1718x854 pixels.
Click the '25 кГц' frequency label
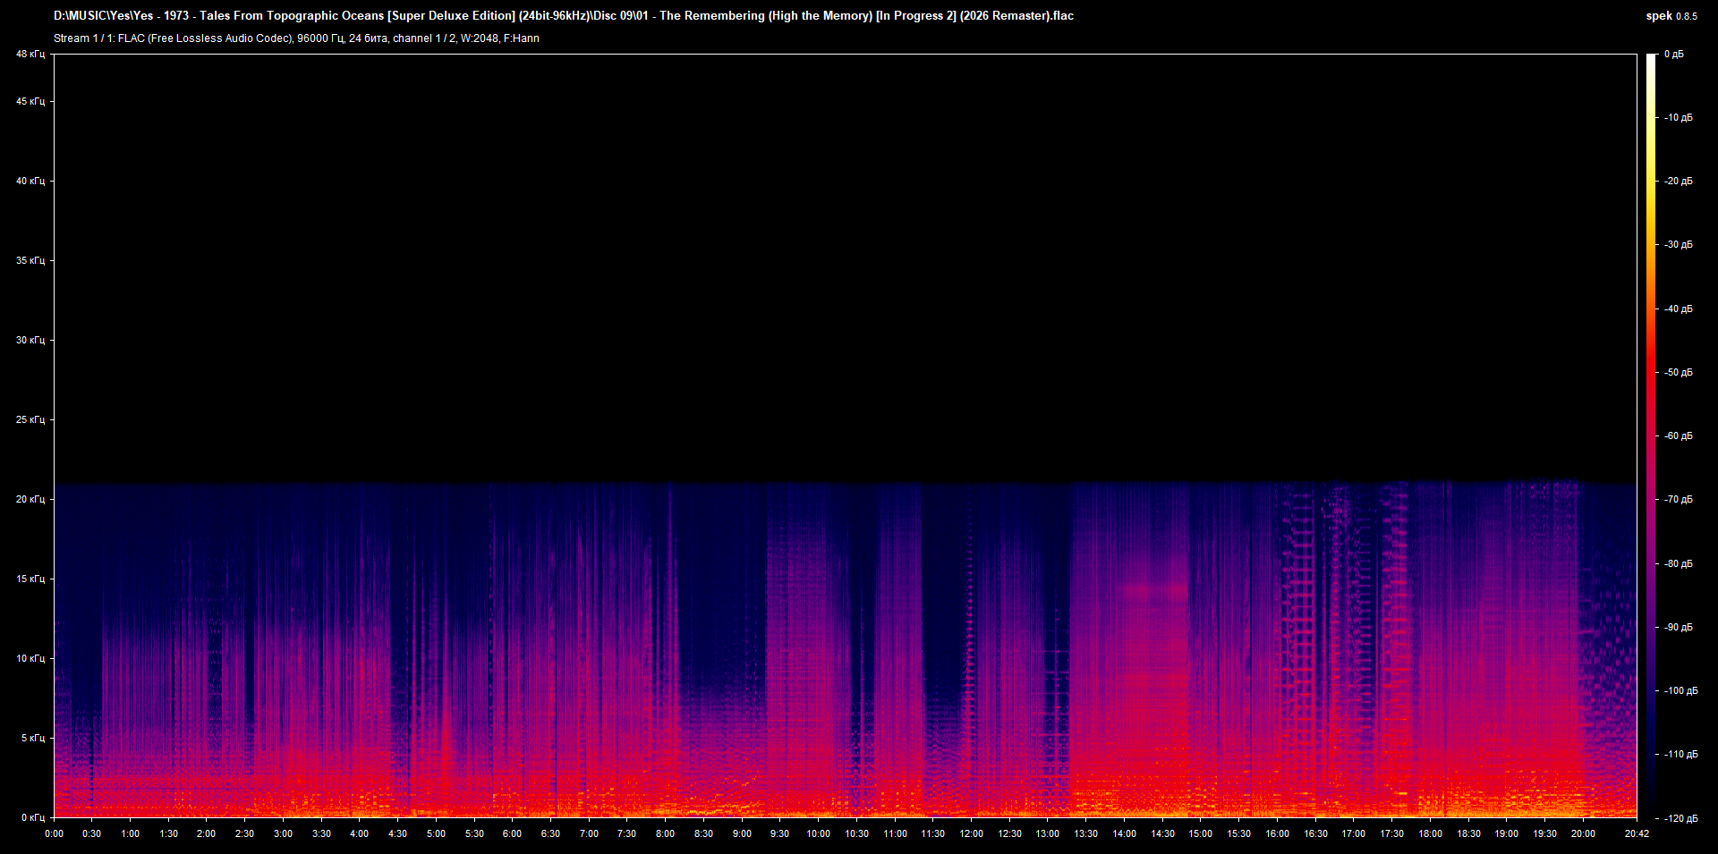[30, 419]
